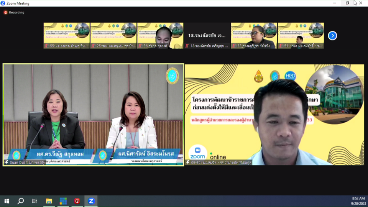This screenshot has height=207, width=368.
Task: Open Task View from the taskbar
Action: tap(34, 201)
